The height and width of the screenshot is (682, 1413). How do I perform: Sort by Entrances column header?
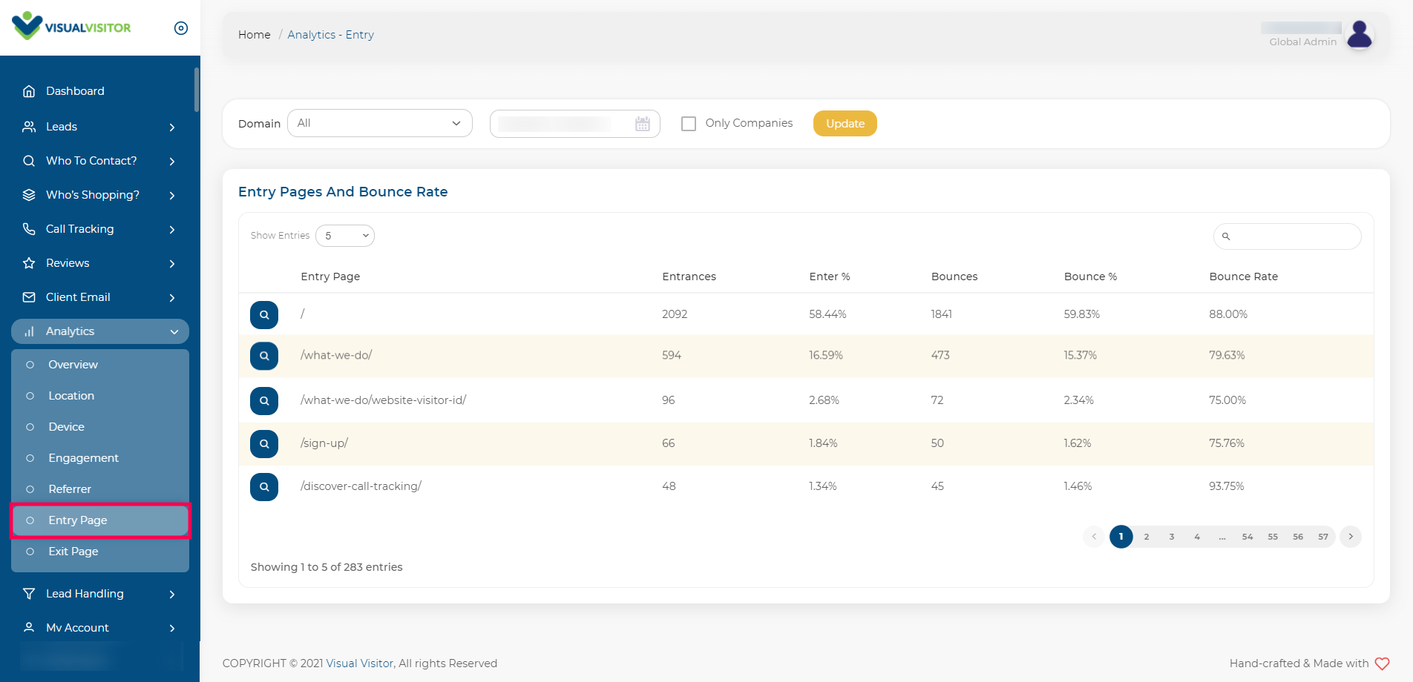click(x=689, y=277)
